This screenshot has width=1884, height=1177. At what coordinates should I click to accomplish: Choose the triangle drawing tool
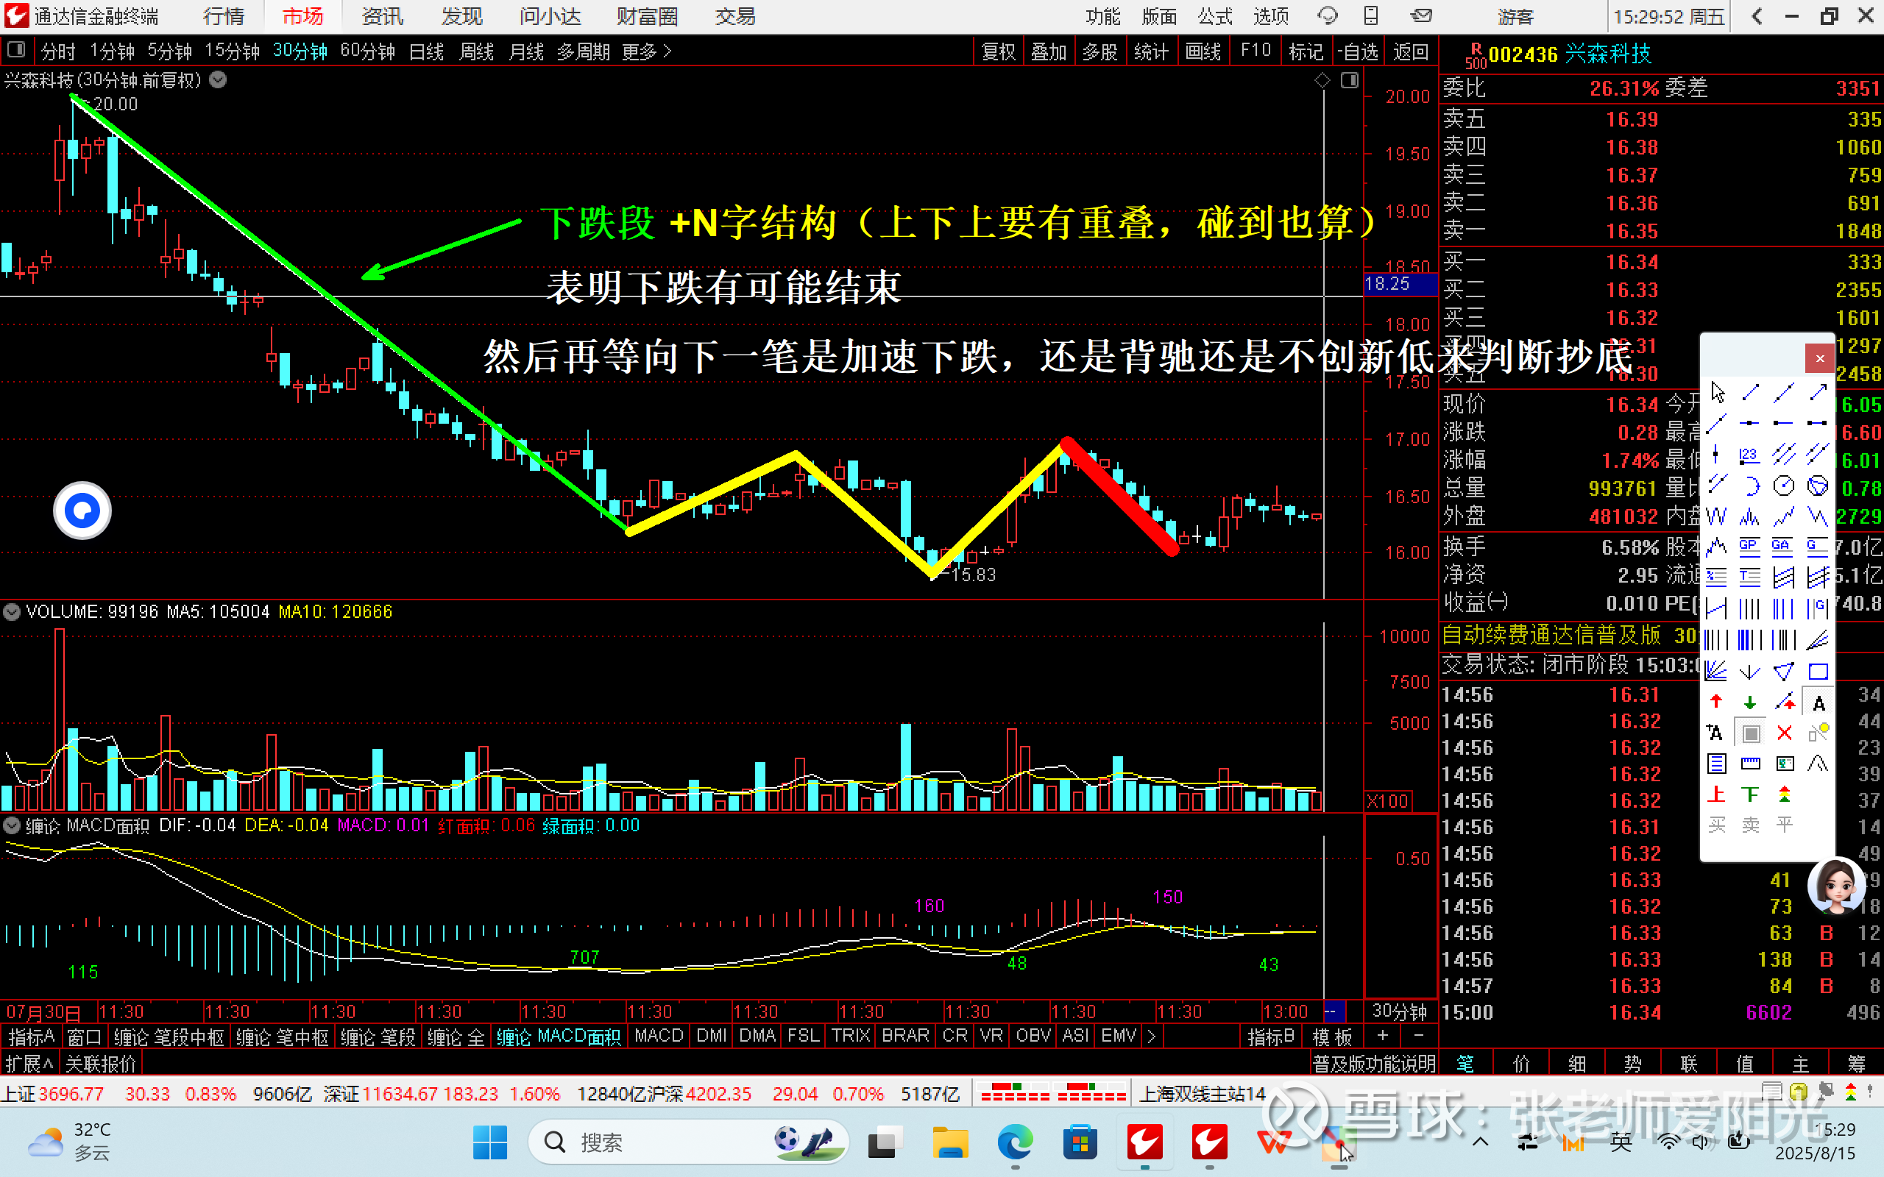tap(1784, 671)
